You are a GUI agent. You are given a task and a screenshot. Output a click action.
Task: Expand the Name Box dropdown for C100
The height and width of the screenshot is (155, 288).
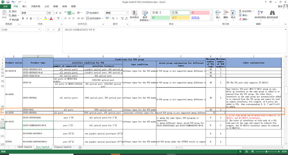click(x=39, y=30)
